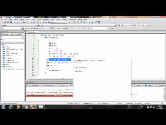Jump back with the navigation arrow icon
This screenshot has width=166, height=125.
coord(143,25)
